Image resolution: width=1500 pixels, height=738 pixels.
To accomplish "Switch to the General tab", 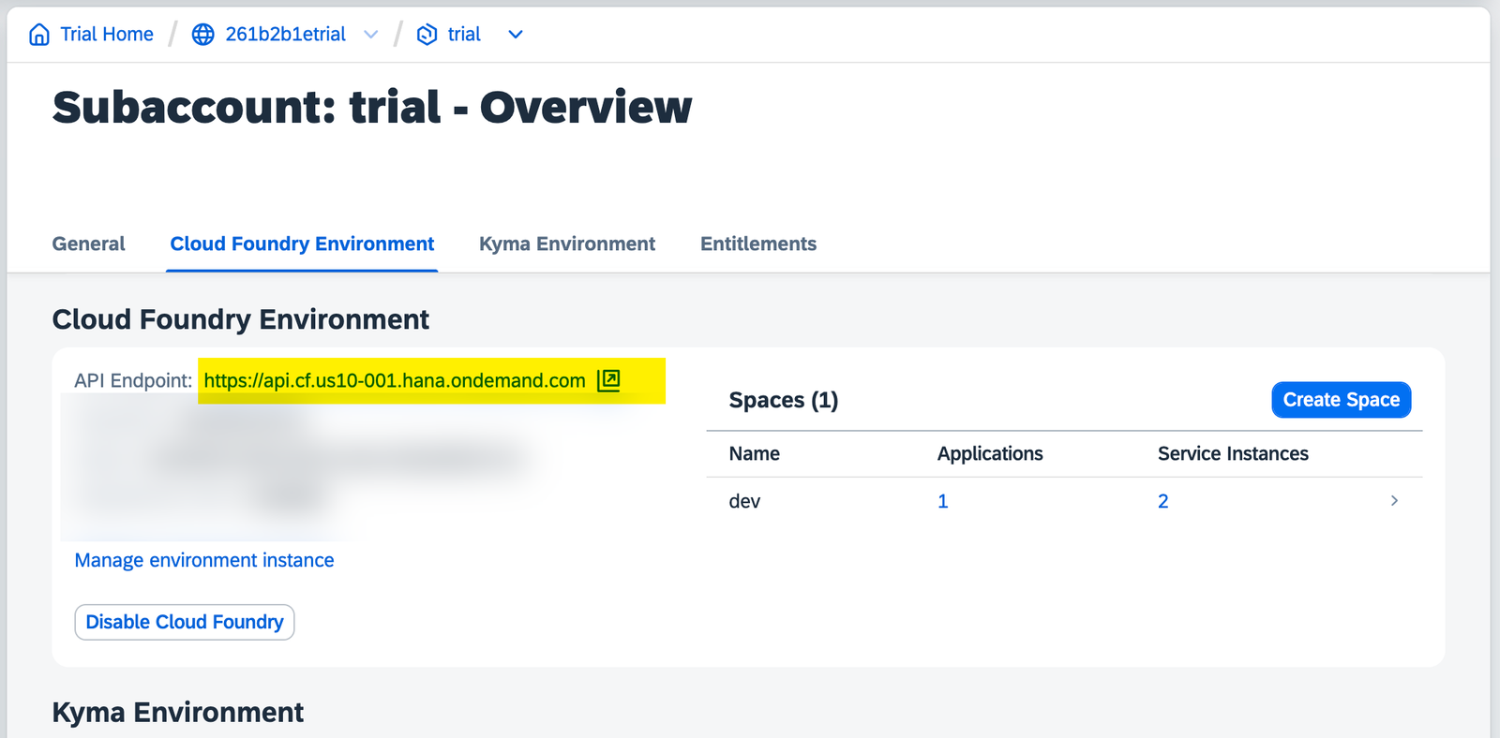I will (88, 244).
